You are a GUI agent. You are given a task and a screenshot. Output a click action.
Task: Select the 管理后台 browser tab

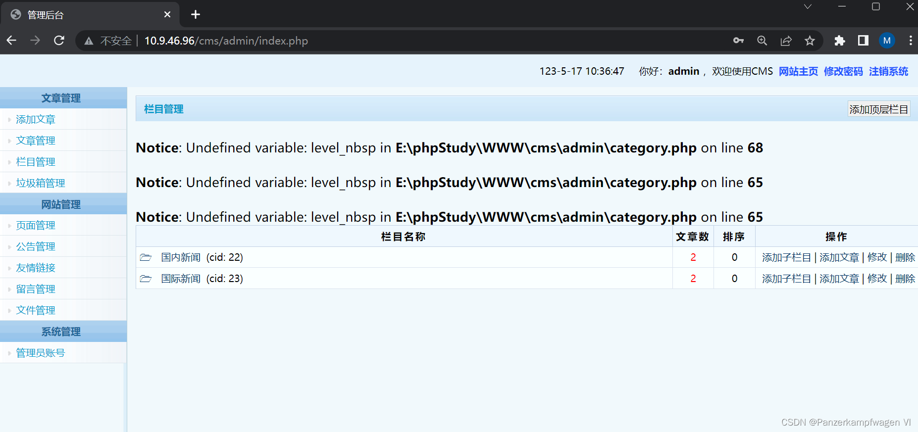(x=91, y=15)
